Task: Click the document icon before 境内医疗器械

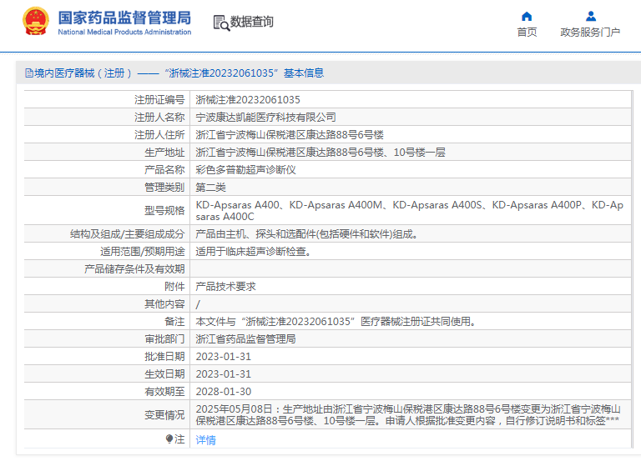Action: (29, 73)
